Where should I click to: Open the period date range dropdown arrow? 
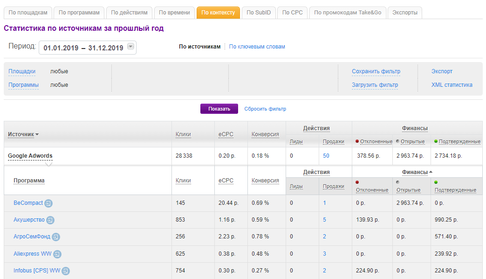[x=130, y=47]
